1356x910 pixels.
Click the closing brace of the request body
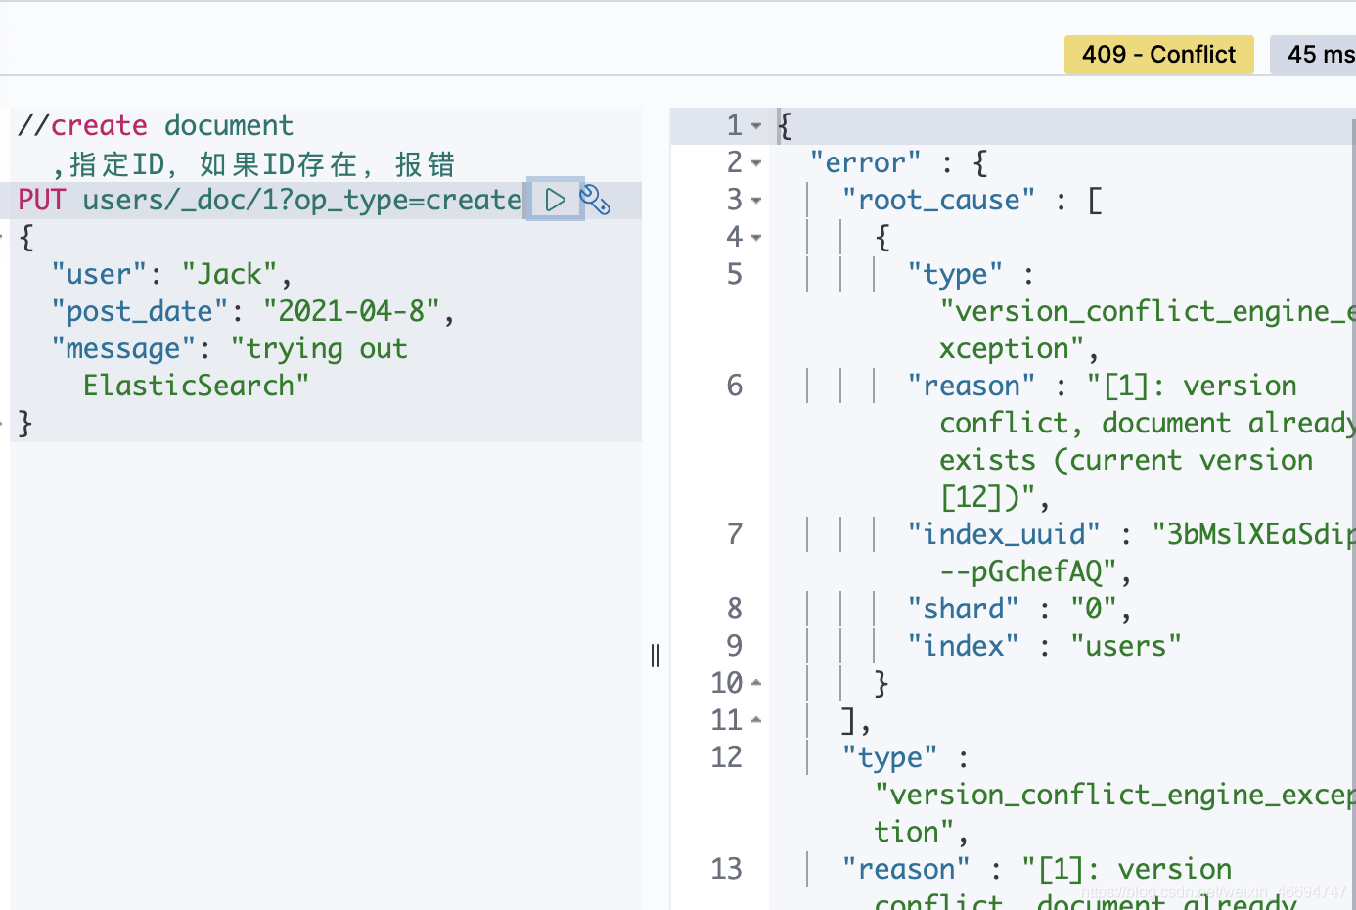(x=25, y=423)
